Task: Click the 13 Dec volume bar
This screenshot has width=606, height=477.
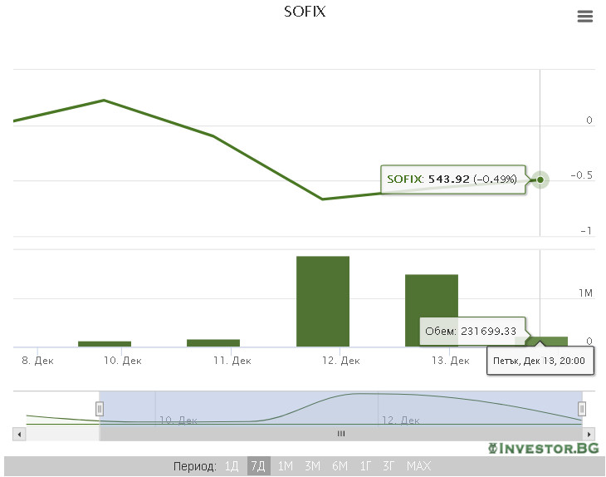Action: click(431, 310)
